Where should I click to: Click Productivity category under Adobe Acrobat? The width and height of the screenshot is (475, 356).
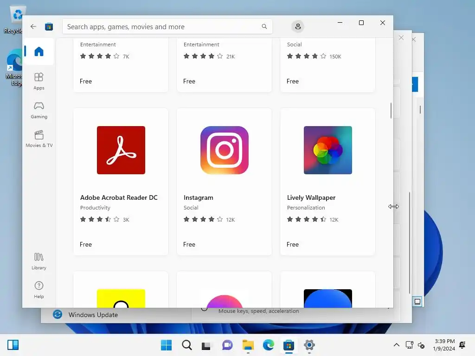(95, 208)
